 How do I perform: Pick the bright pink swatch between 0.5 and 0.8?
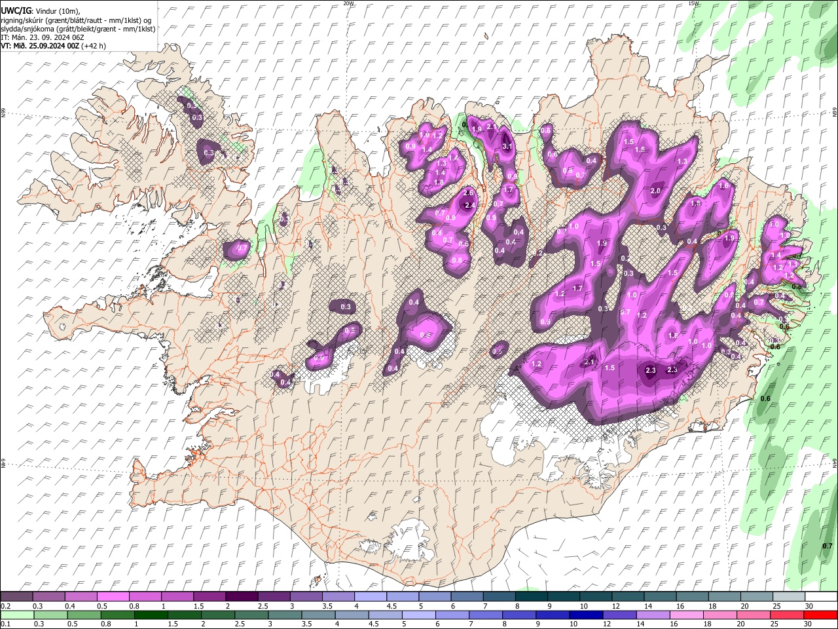pyautogui.click(x=113, y=597)
